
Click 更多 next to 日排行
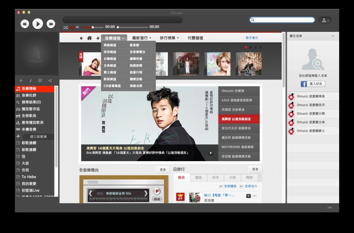(255, 169)
